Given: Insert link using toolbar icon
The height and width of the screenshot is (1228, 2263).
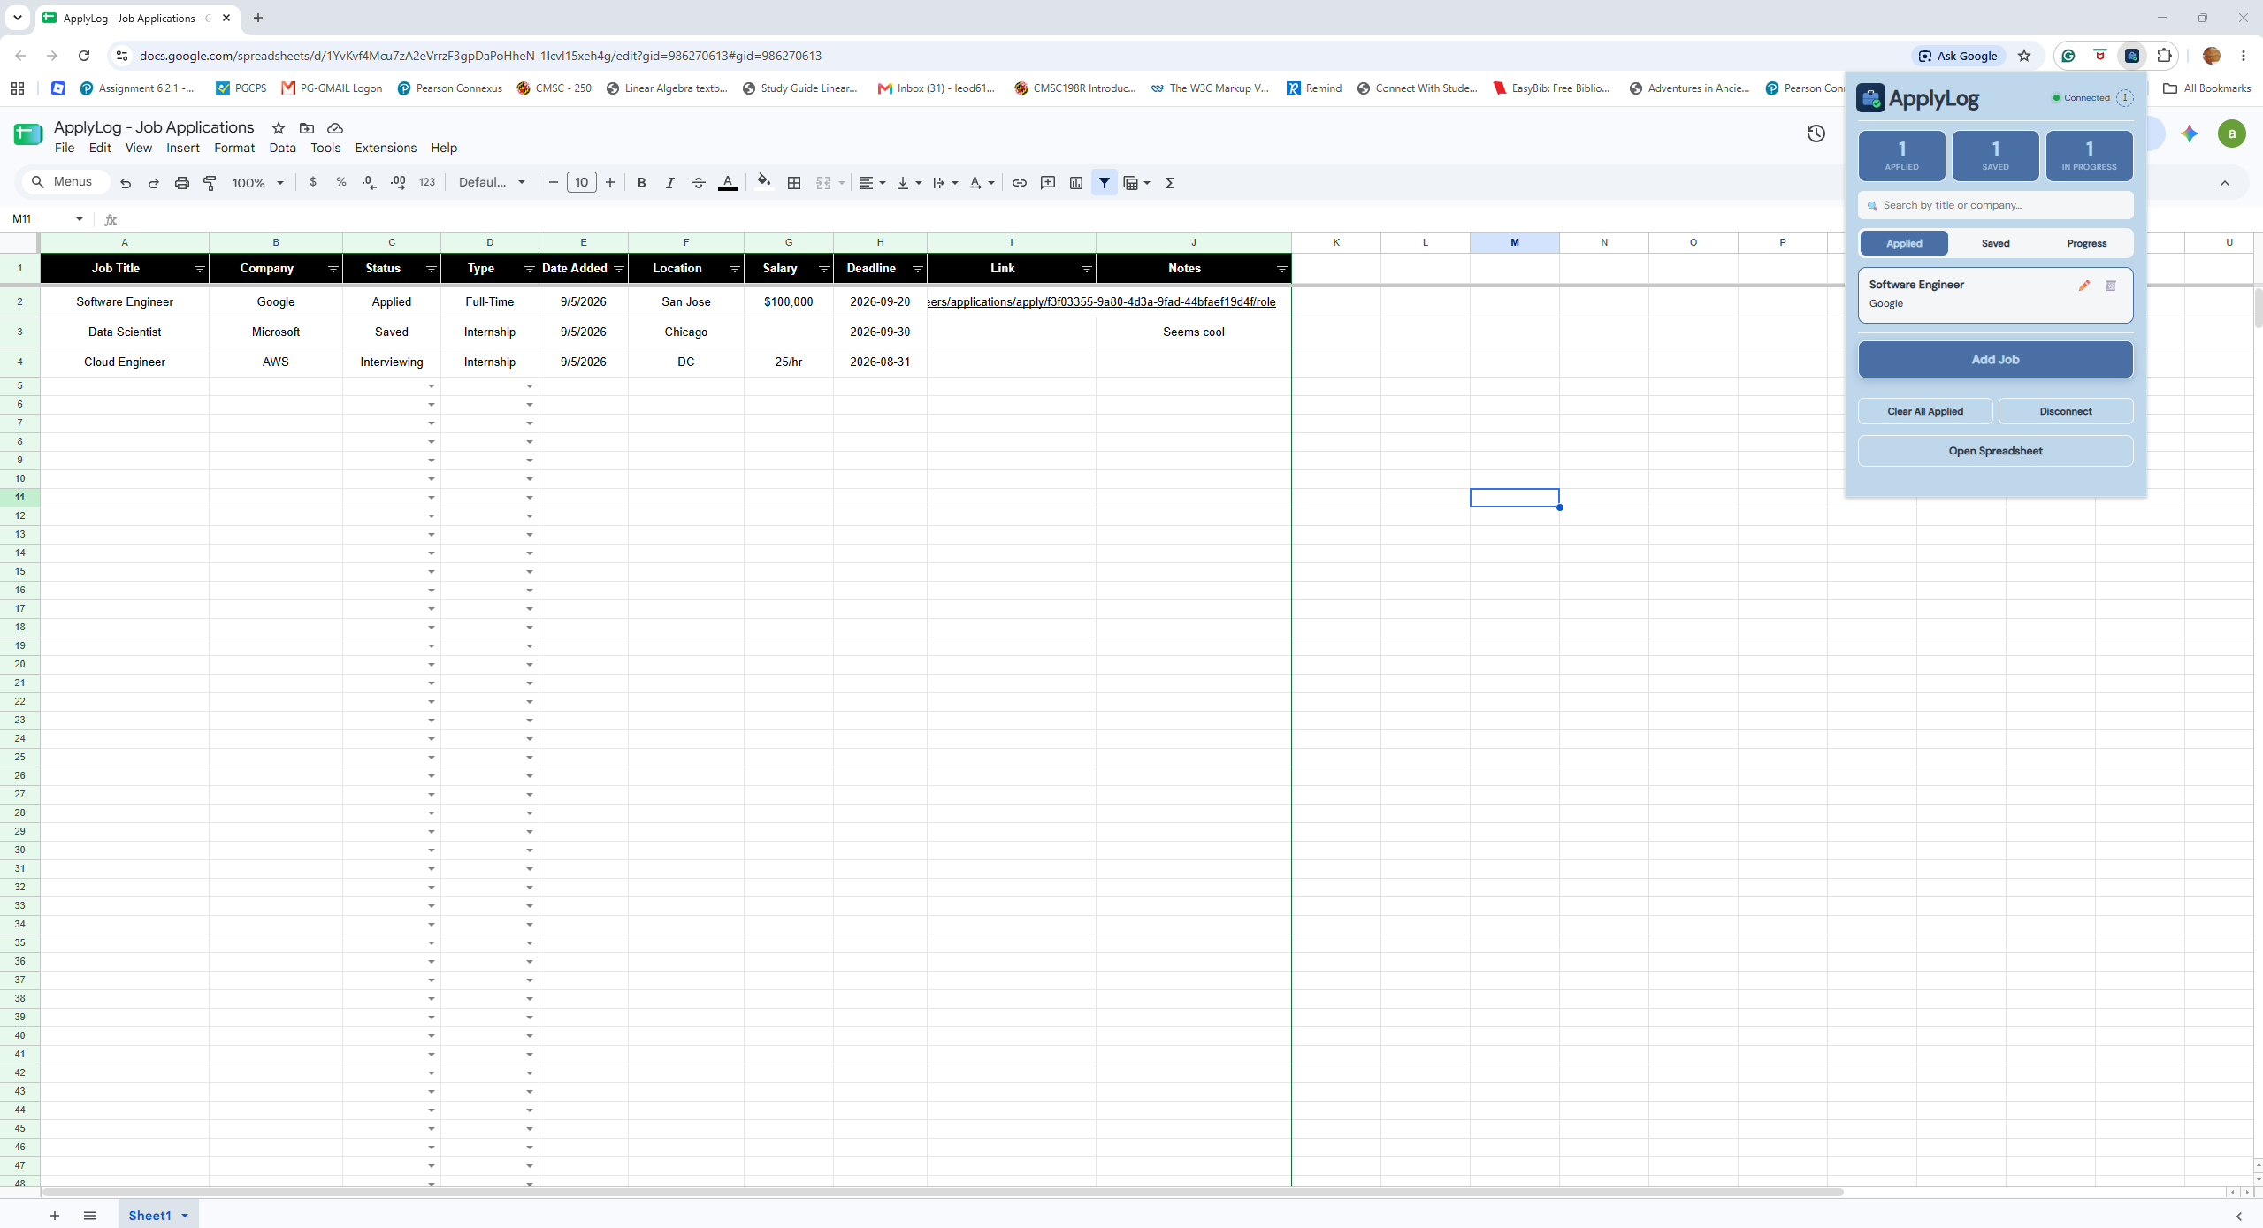Looking at the screenshot, I should [1020, 183].
